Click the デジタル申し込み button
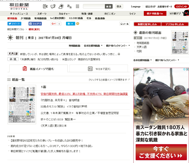189x163 pixels. pos(175,24)
